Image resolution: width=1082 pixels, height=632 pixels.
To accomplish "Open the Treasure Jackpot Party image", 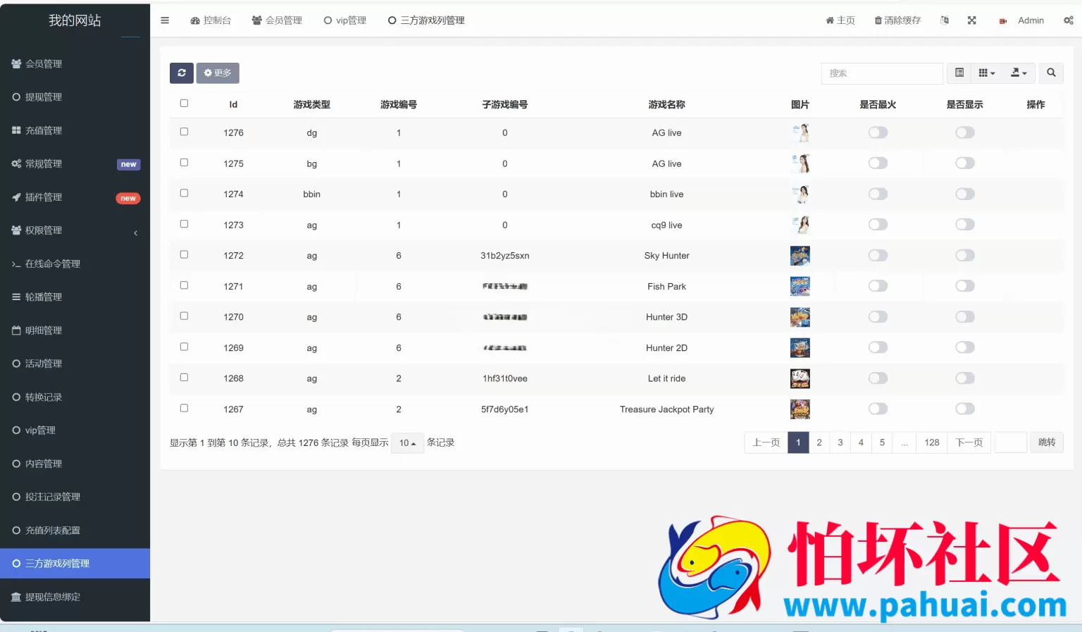I will (800, 409).
